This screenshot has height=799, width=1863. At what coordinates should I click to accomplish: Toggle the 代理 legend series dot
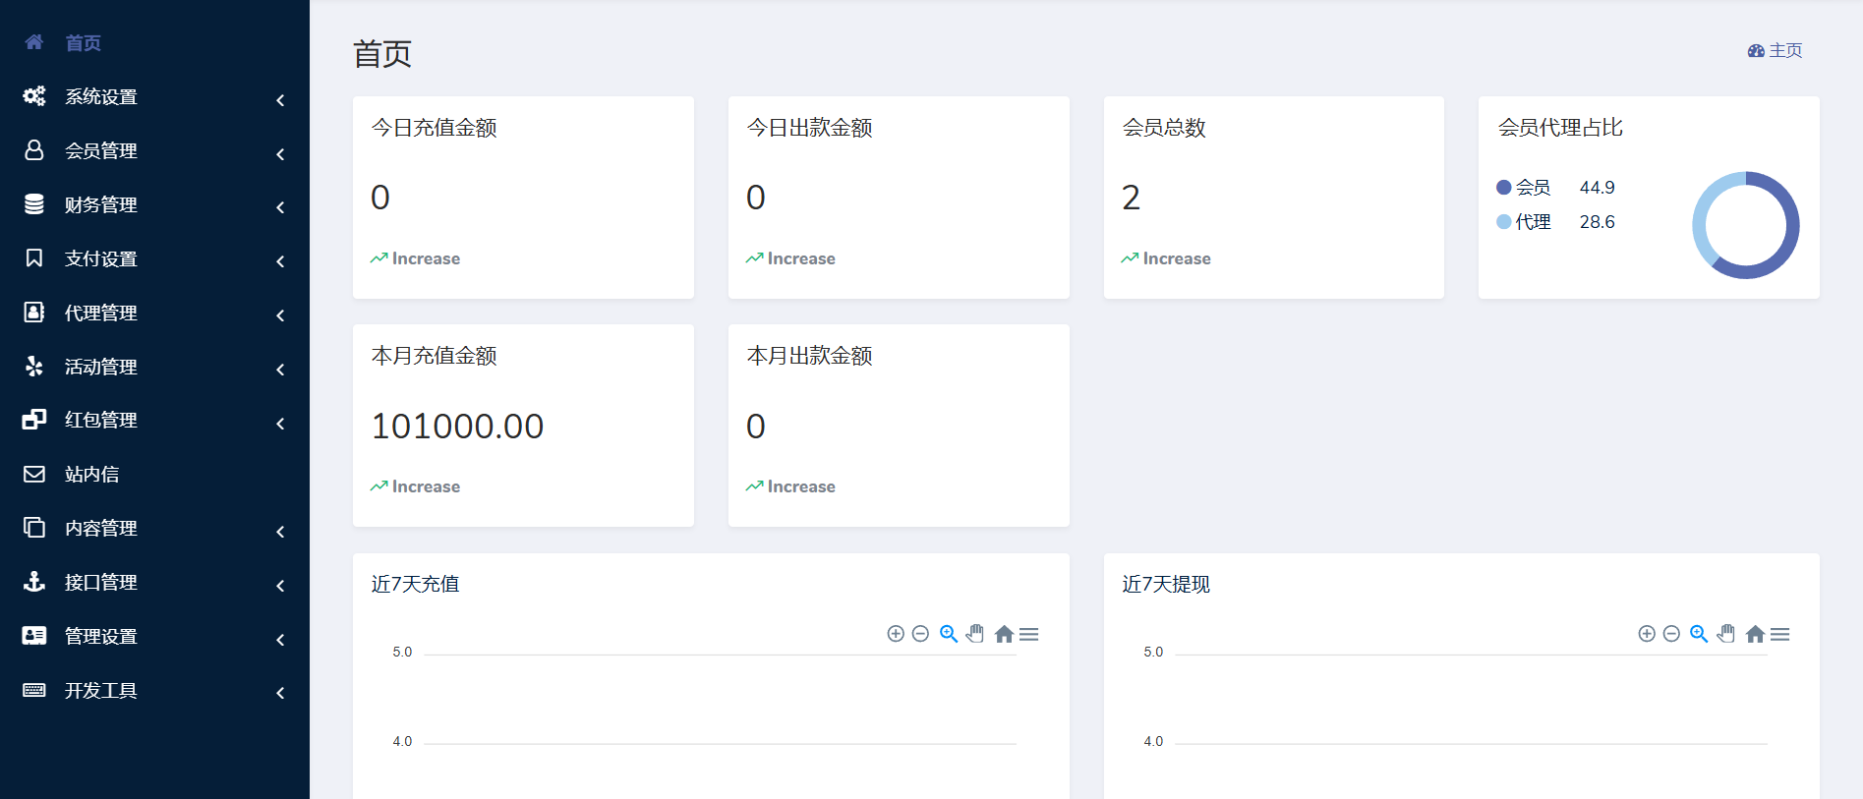click(x=1504, y=221)
